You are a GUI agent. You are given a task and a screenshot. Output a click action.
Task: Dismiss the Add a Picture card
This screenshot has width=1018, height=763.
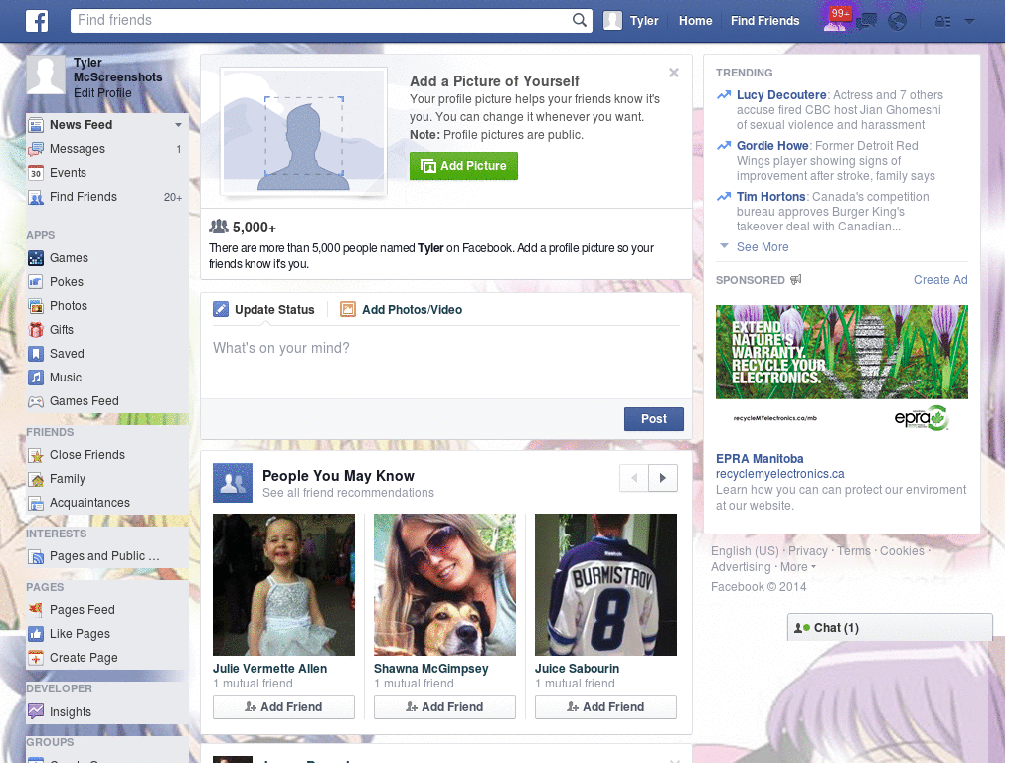tap(674, 73)
